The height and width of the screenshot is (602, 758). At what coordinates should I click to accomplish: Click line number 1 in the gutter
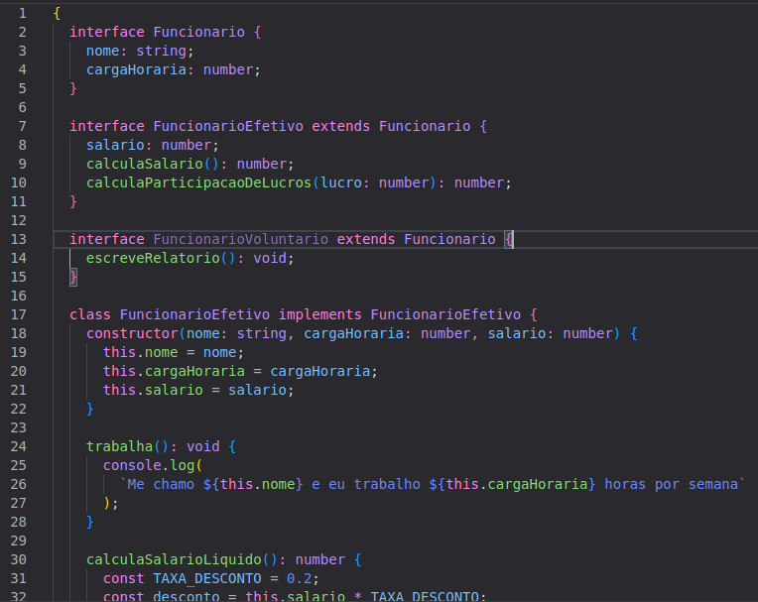tap(22, 13)
